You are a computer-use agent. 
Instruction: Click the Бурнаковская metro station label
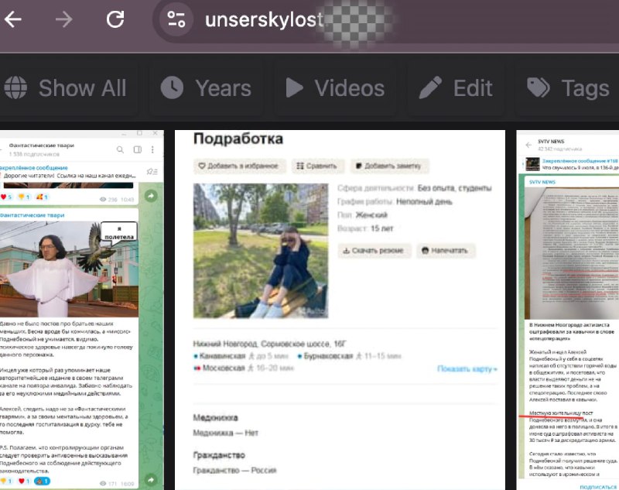coord(328,356)
